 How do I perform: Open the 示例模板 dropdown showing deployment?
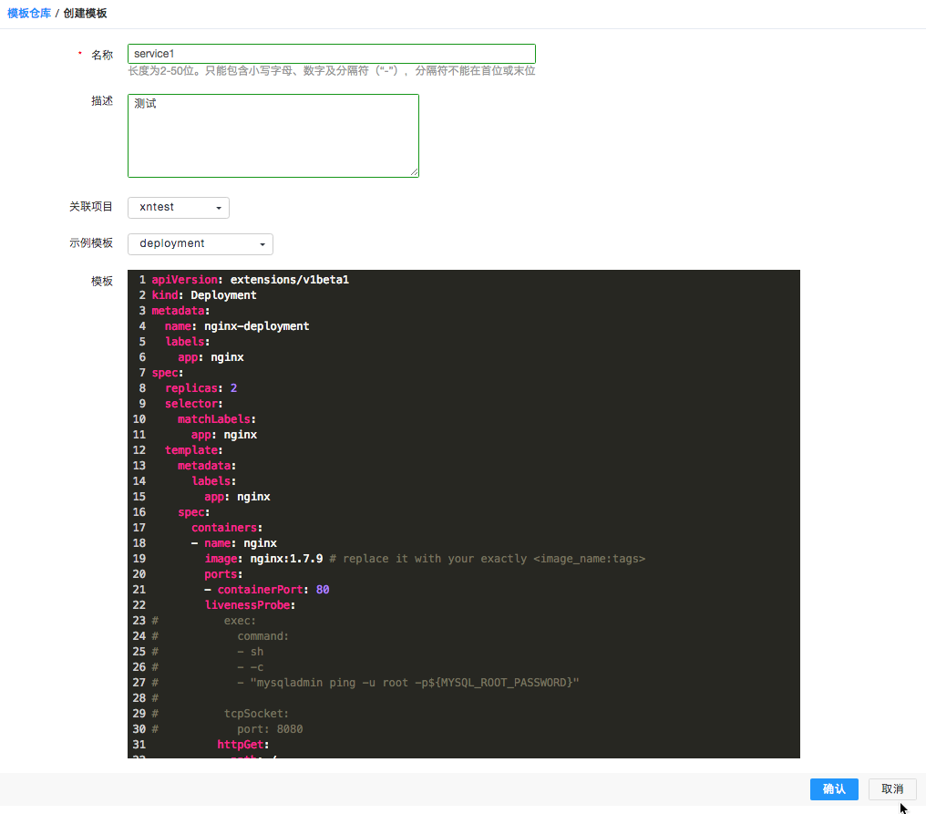coord(200,243)
